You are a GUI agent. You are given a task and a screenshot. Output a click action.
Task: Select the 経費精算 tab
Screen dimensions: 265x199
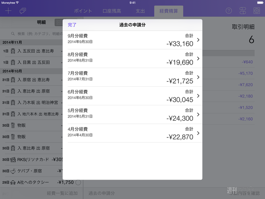click(x=169, y=11)
